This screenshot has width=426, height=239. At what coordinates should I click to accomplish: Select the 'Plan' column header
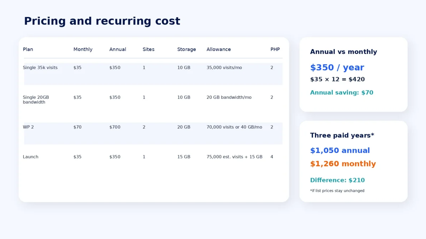[28, 50]
